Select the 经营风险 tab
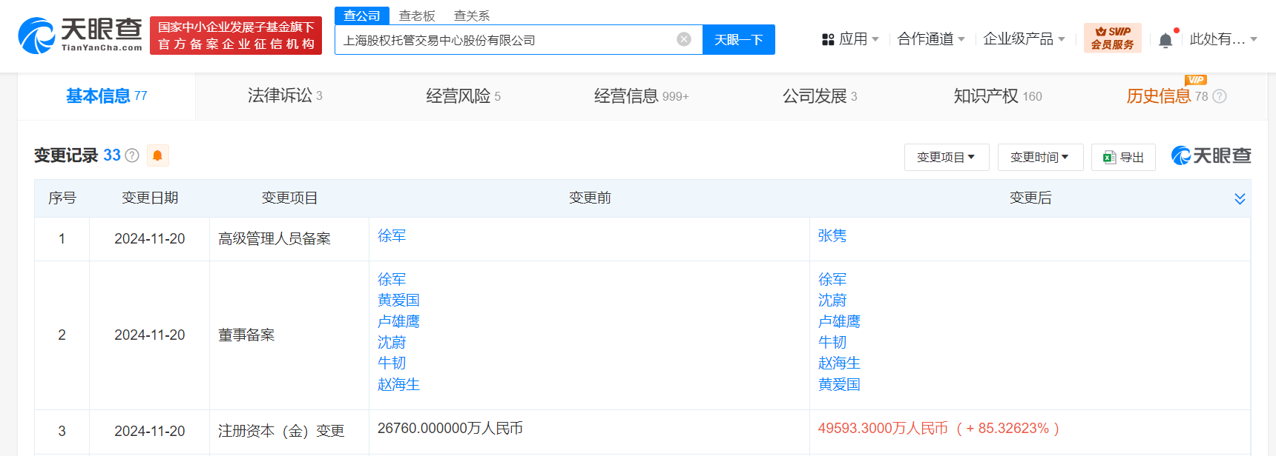The width and height of the screenshot is (1276, 456). [x=463, y=96]
